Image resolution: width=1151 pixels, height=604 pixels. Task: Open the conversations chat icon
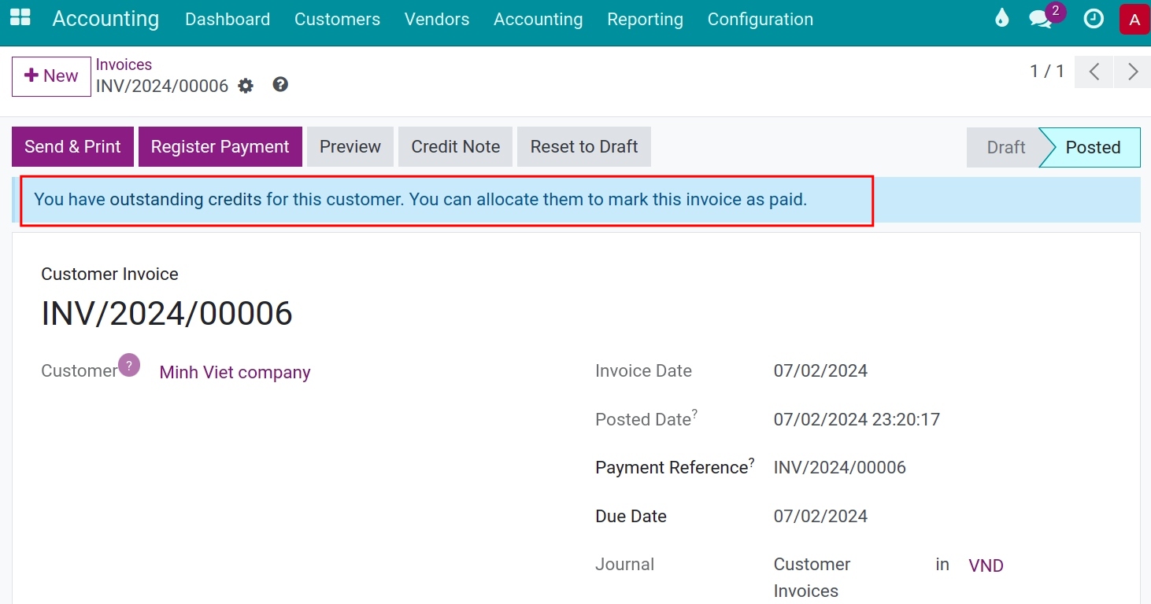coord(1041,19)
